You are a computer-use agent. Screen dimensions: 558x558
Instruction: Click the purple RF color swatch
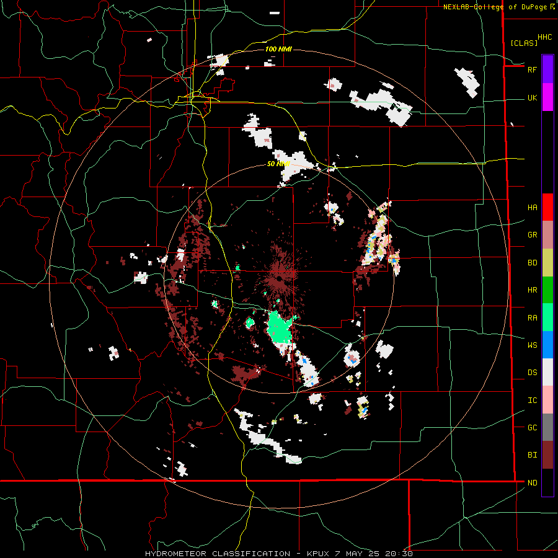(547, 69)
